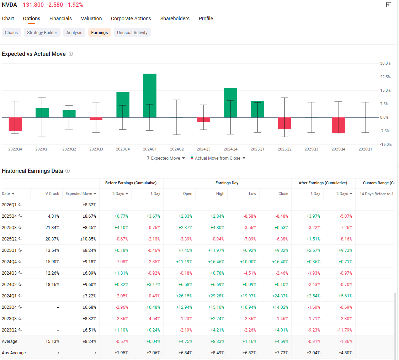Image resolution: width=399 pixels, height=360 pixels.
Task: Click the moon icon next to 2024Q3
Action: tap(20, 273)
